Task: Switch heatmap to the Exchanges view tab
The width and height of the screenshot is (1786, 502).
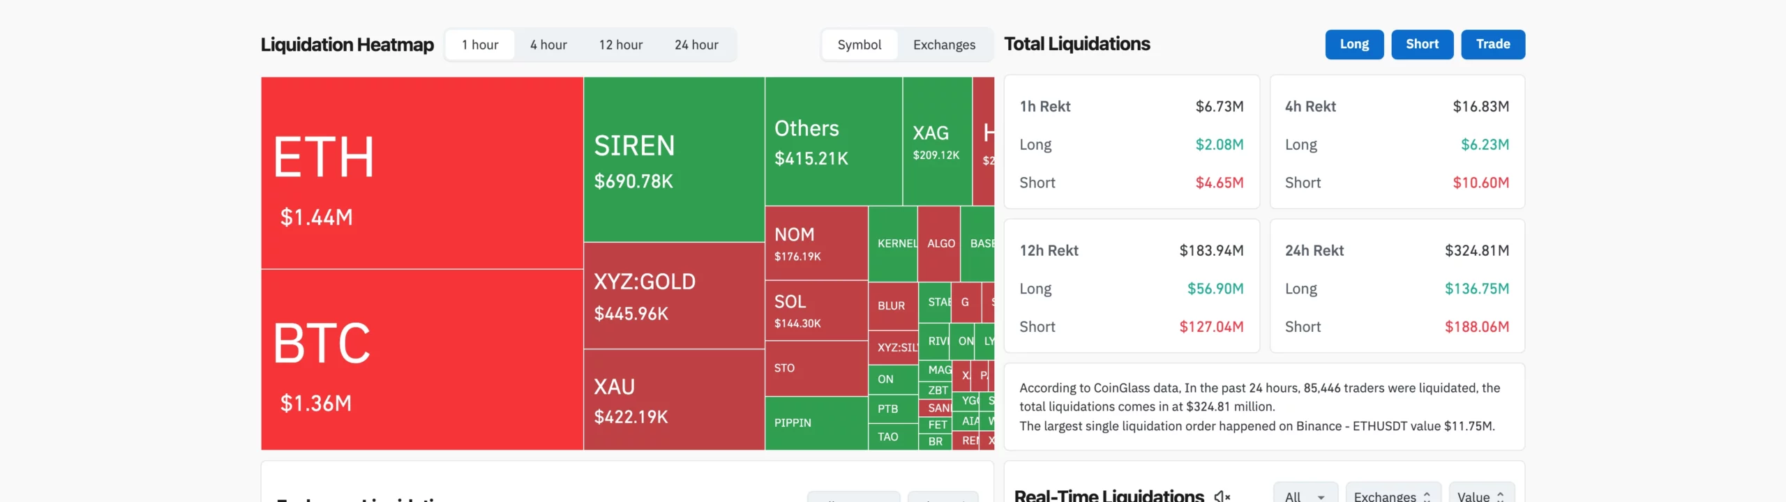Action: (x=944, y=45)
